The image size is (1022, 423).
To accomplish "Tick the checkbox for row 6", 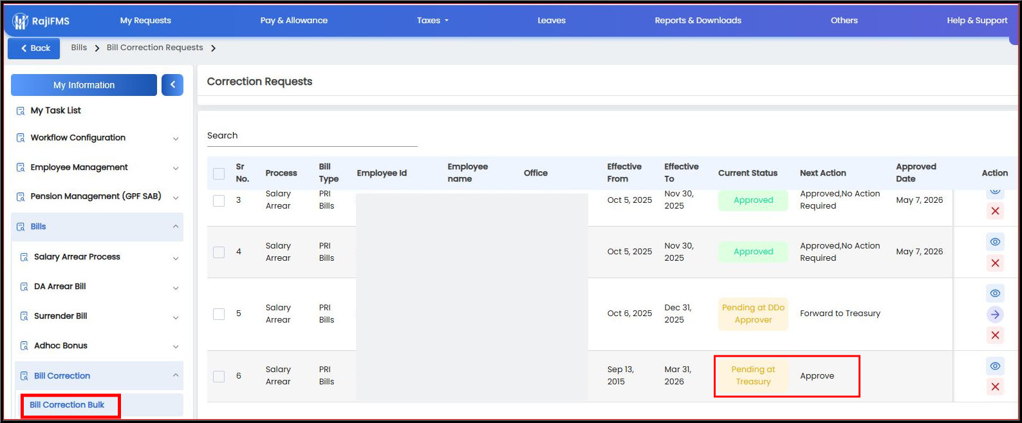I will (x=219, y=376).
